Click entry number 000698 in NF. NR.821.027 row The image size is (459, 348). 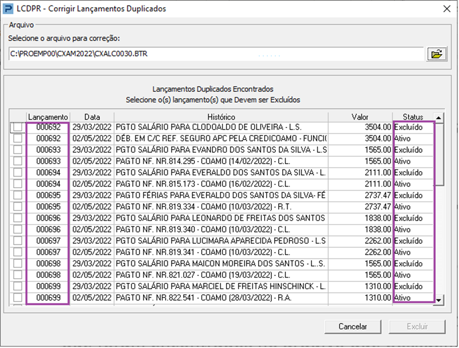(x=48, y=275)
